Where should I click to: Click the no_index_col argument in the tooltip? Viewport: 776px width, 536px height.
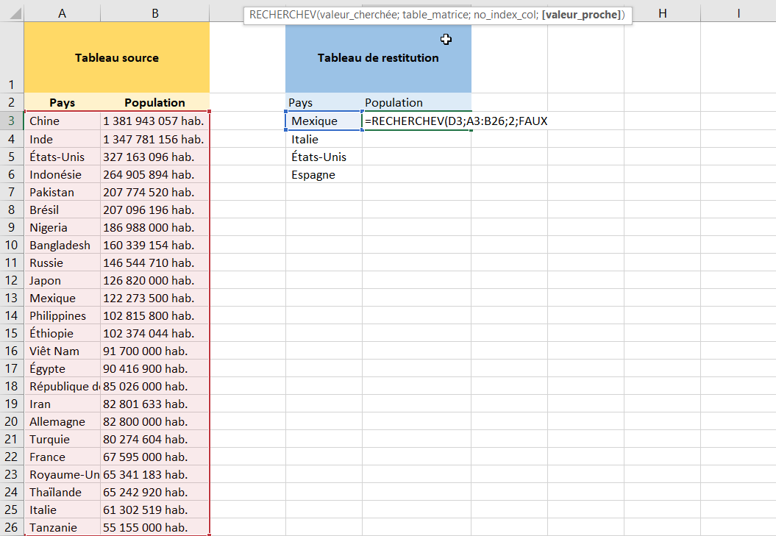507,15
